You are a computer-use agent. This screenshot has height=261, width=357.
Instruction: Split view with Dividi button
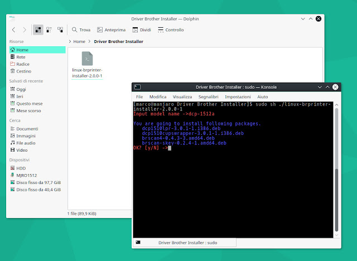point(142,30)
